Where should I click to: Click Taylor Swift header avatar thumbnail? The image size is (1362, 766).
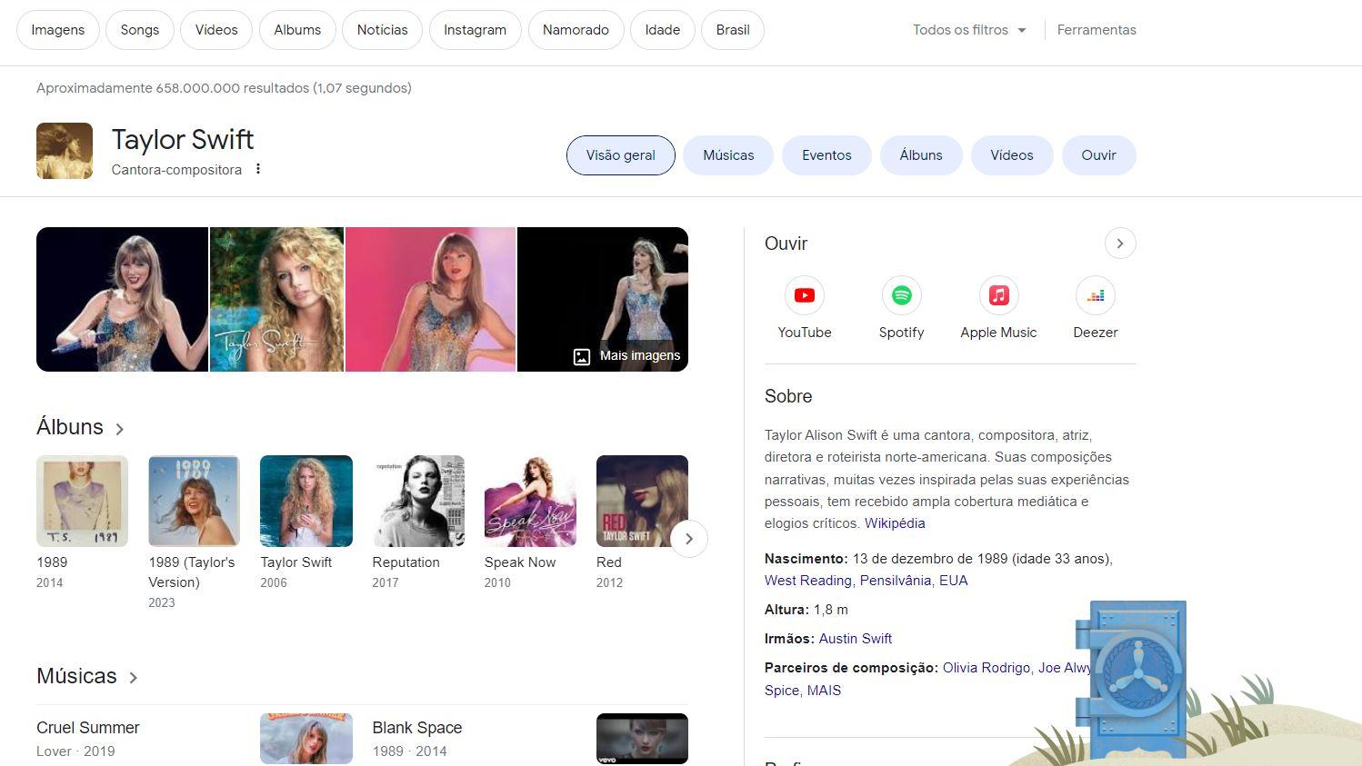pyautogui.click(x=65, y=151)
